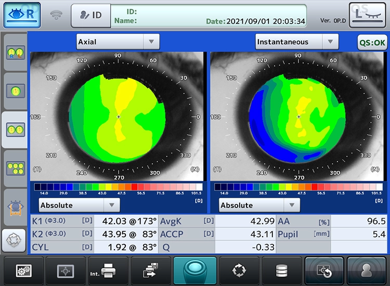Click the ID button
This screenshot has width=390, height=286.
point(90,15)
